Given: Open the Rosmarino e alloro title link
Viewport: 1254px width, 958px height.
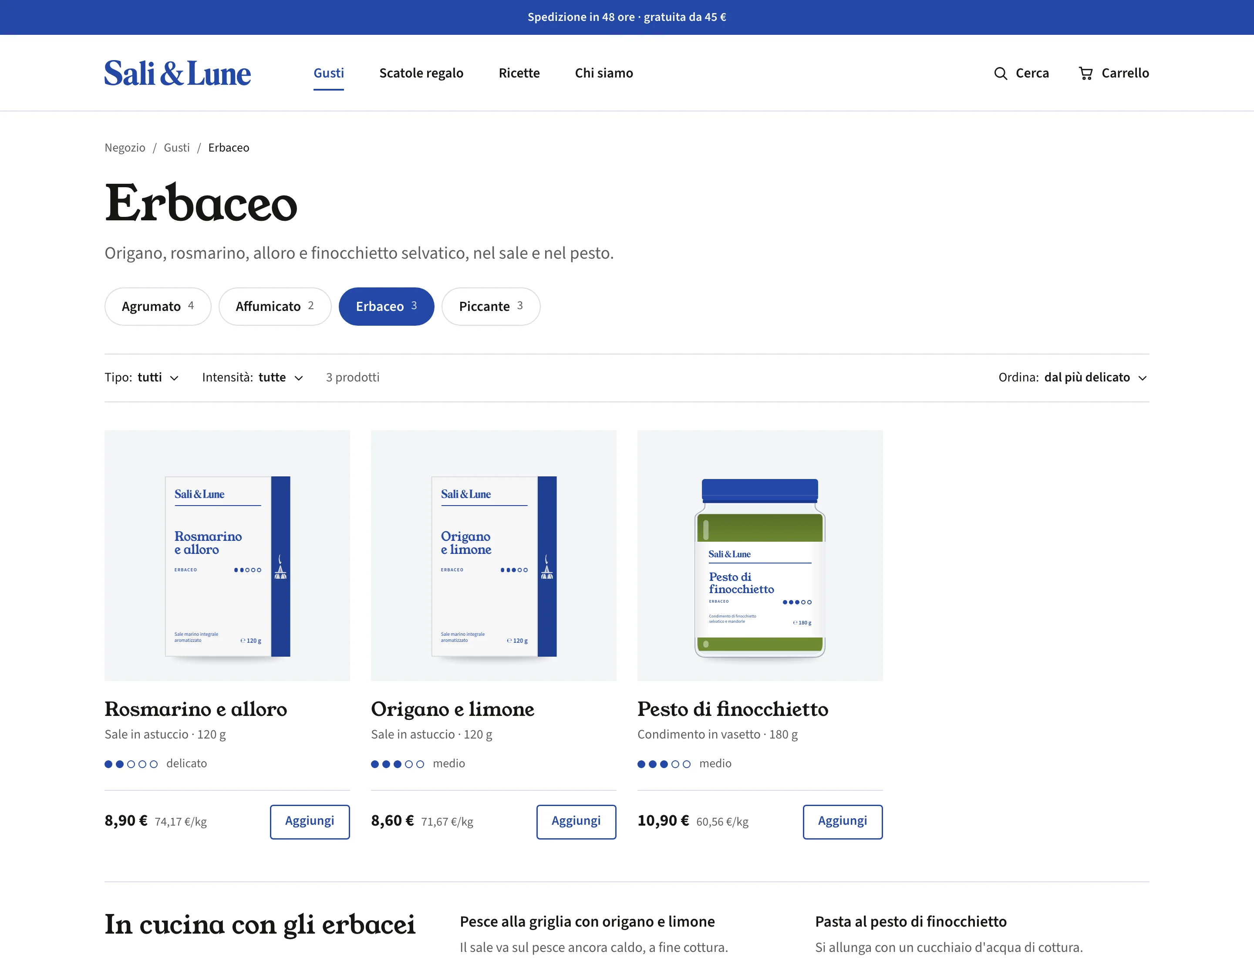Looking at the screenshot, I should [x=196, y=709].
